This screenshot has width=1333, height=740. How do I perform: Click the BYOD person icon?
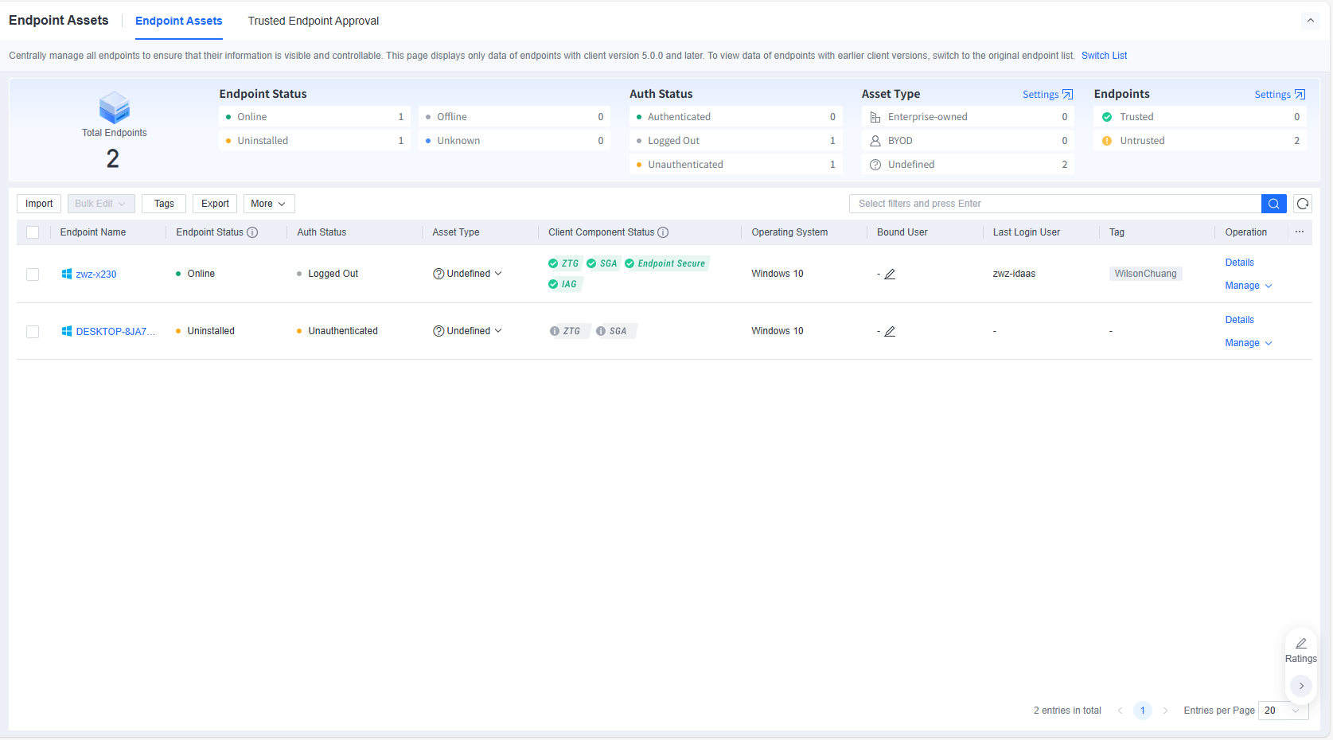[x=875, y=141]
